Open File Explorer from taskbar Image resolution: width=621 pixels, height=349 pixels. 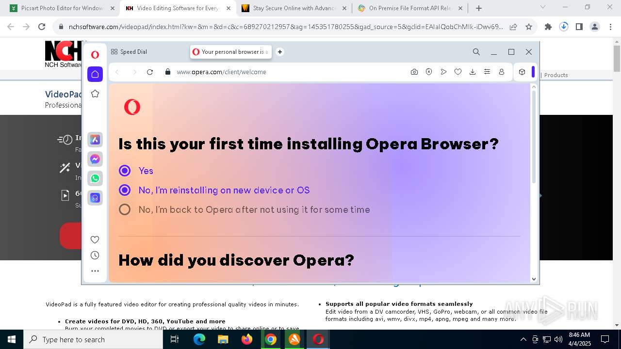pos(223,339)
